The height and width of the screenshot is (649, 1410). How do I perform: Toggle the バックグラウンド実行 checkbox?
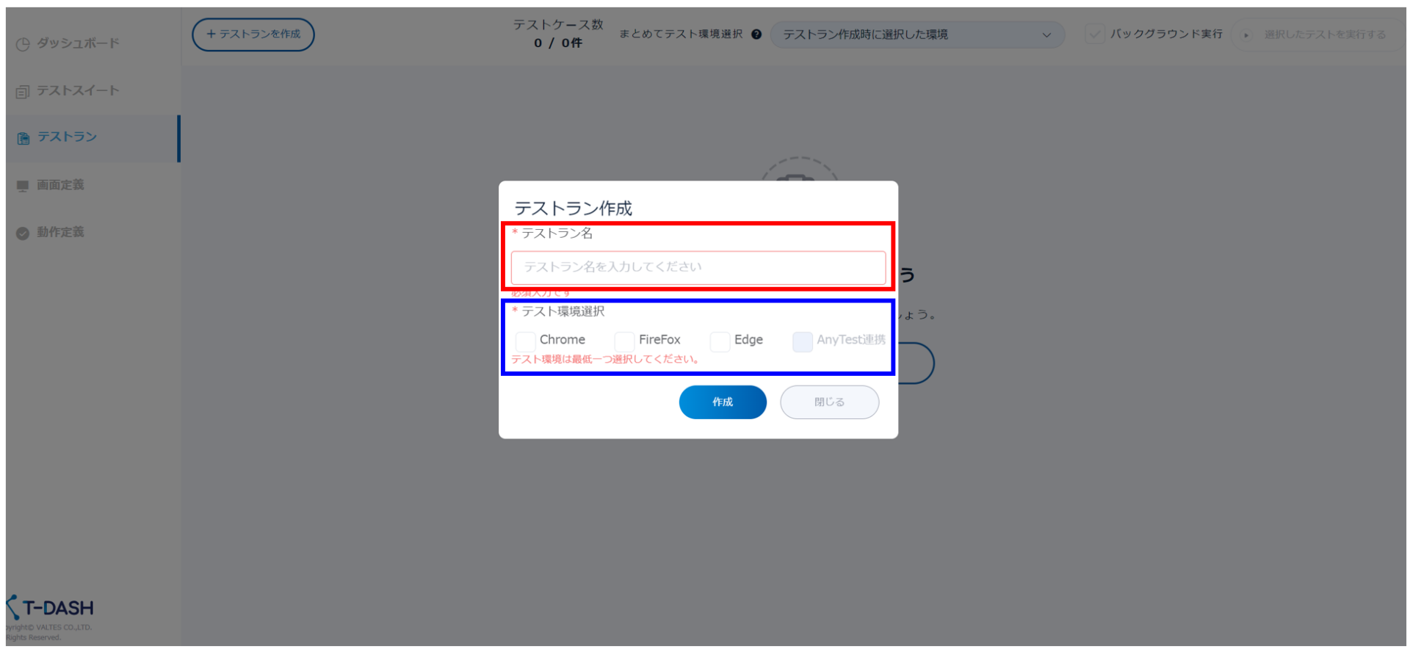click(1095, 35)
